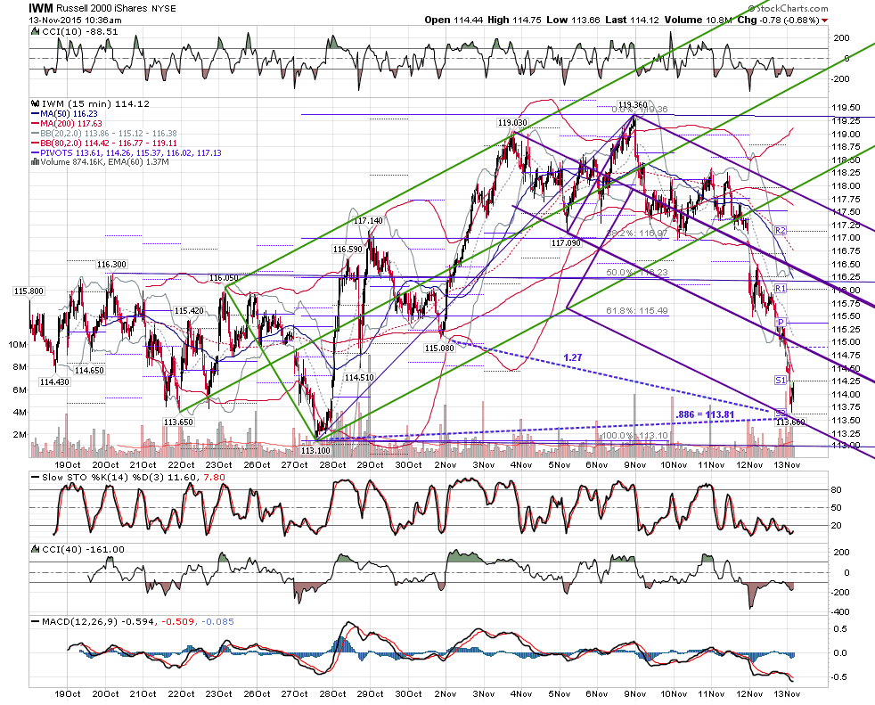Click the P pivot marker on the chart
The height and width of the screenshot is (705, 875).
[781, 323]
